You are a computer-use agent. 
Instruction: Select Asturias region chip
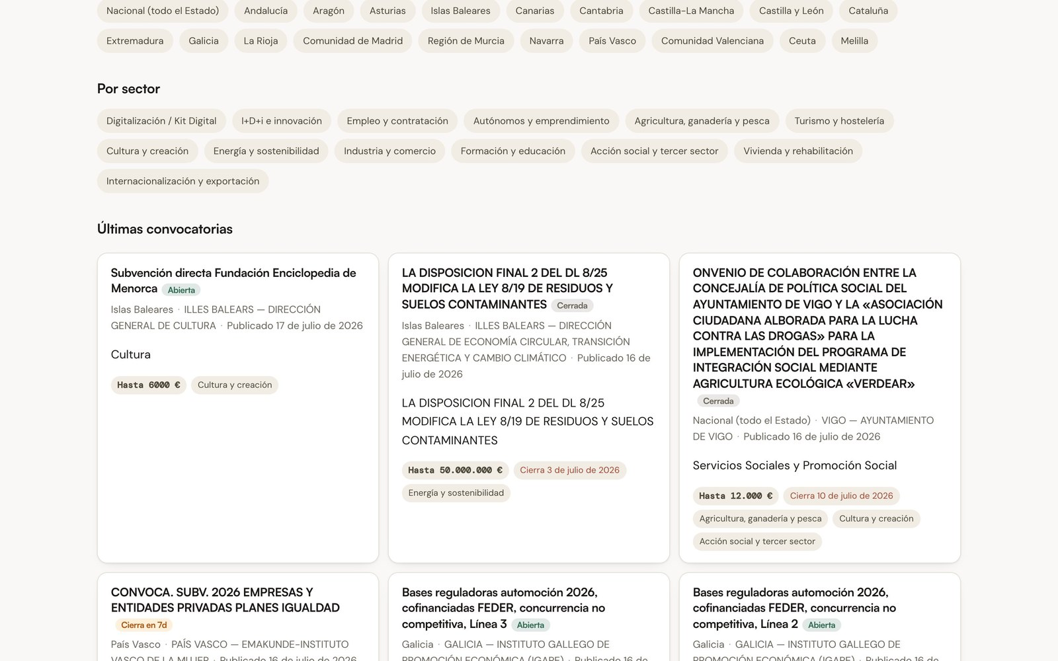point(387,11)
